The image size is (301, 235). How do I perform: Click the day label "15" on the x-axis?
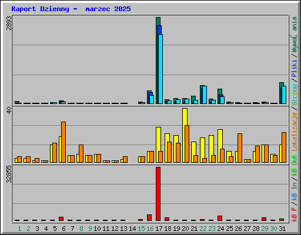point(141,229)
